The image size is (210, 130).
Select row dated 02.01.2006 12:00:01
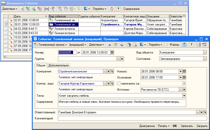coord(92,20)
